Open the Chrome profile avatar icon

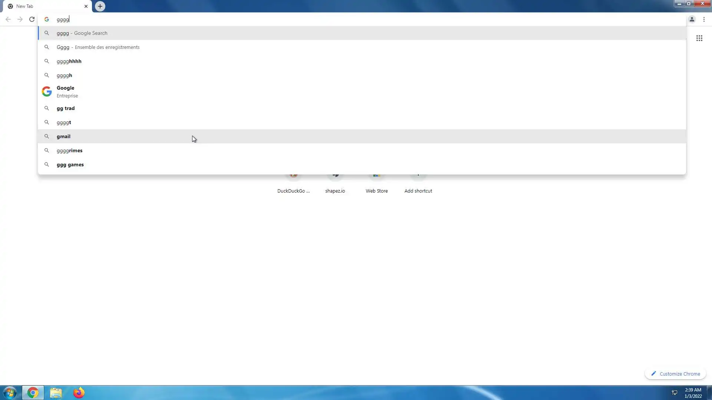(x=692, y=19)
